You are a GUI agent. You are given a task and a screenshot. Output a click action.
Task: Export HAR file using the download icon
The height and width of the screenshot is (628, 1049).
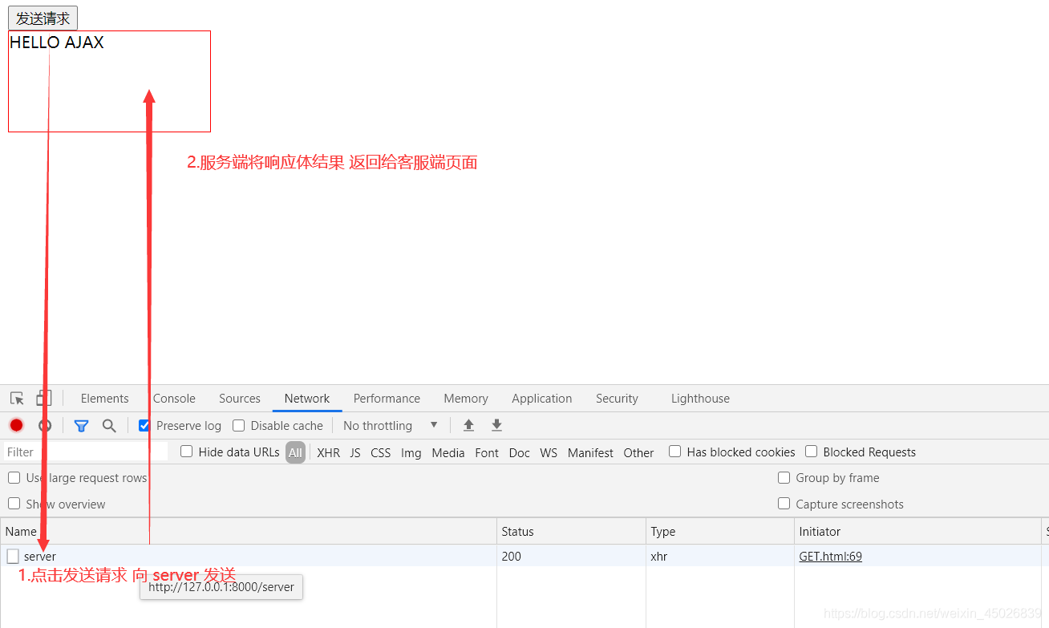tap(496, 425)
